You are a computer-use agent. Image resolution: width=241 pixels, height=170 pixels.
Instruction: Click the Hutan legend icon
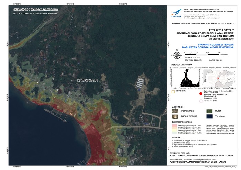pos(209,111)
